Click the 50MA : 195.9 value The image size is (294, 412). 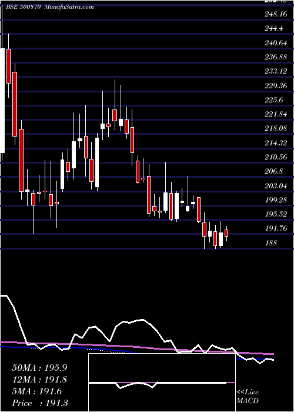point(40,368)
